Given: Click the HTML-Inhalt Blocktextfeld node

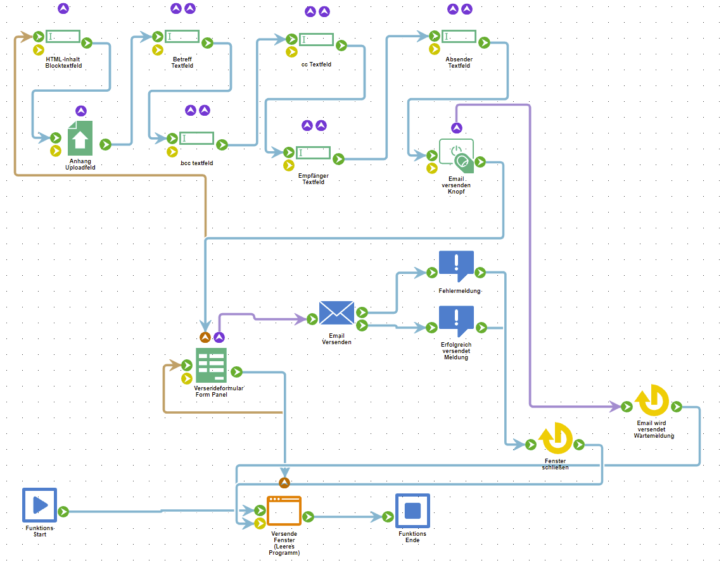Looking at the screenshot, I should coord(63,37).
